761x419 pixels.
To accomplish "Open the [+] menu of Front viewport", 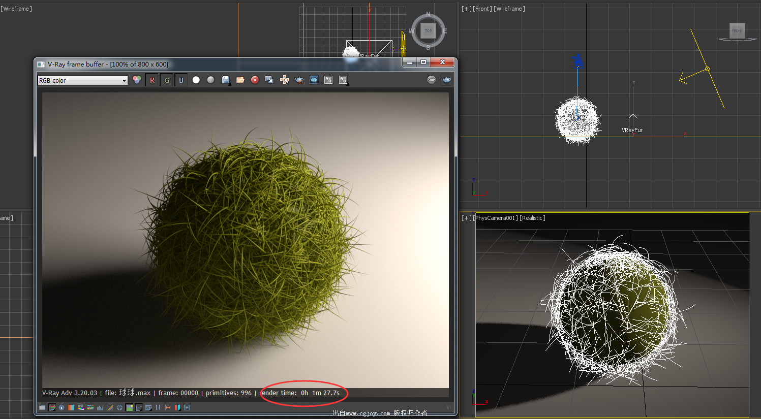I will click(466, 9).
